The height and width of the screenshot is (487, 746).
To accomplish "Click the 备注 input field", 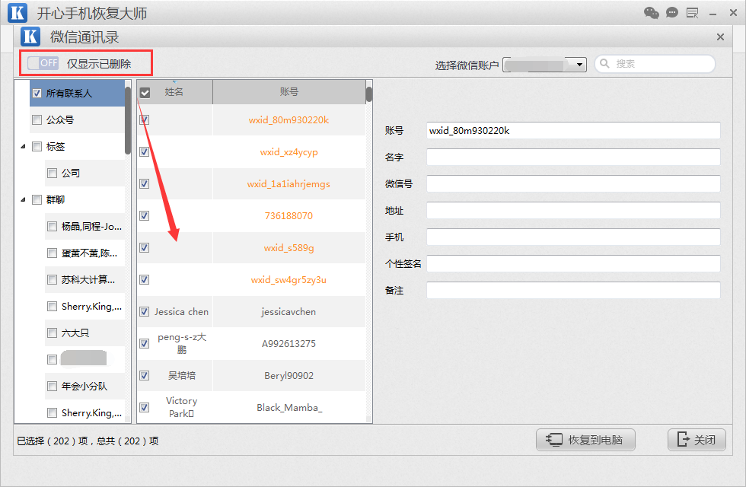I will tap(573, 290).
